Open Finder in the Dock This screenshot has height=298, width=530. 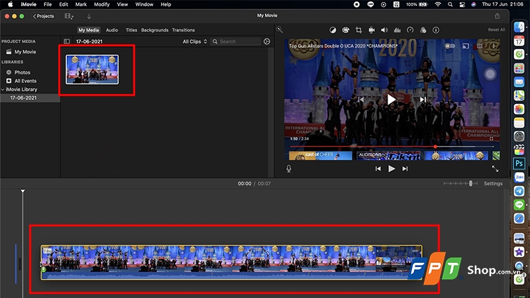point(519,27)
